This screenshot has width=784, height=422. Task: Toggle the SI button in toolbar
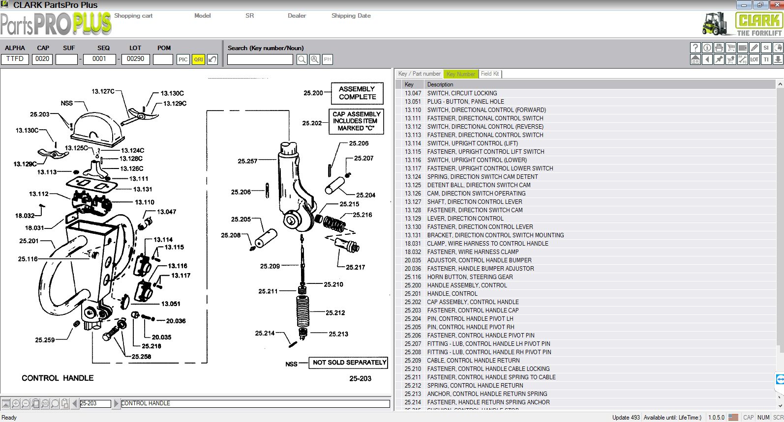[x=766, y=48]
